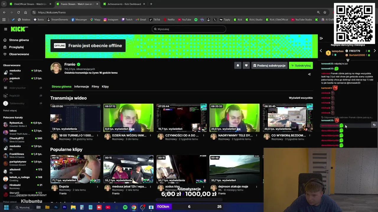Open the 18:00 TURNIEJ video thumbnail
The height and width of the screenshot is (212, 378).
(75, 118)
